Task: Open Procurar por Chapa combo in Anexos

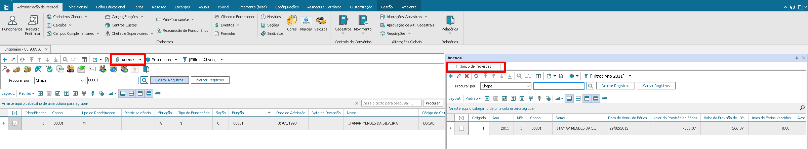Action: [506, 86]
